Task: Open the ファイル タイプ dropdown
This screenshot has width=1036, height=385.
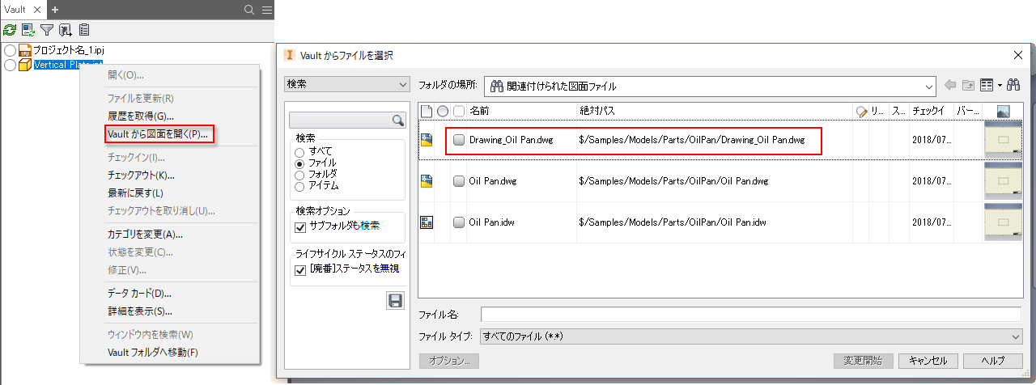Action: coord(751,336)
